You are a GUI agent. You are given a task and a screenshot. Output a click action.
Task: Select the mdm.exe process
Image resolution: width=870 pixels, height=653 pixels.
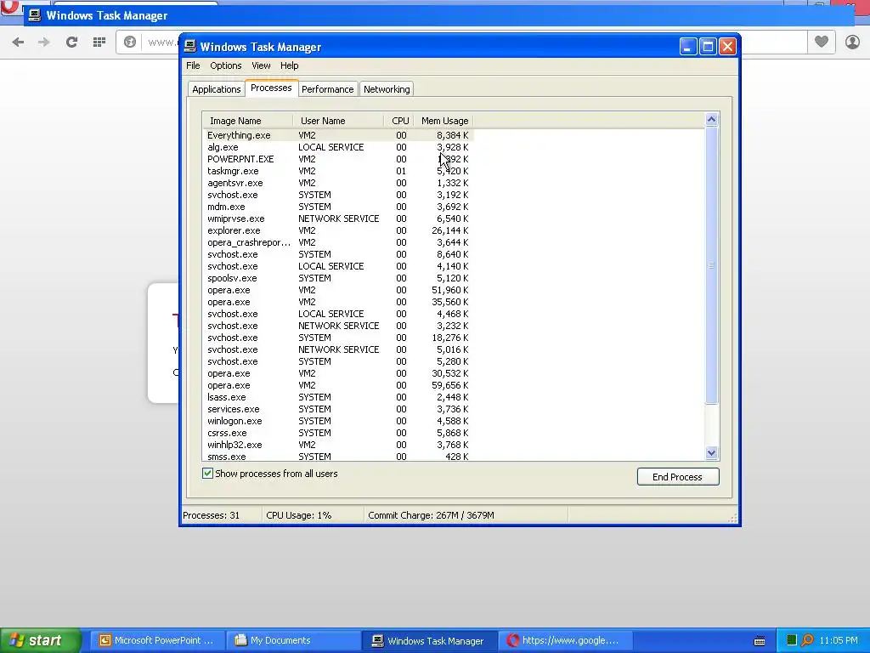pos(338,207)
